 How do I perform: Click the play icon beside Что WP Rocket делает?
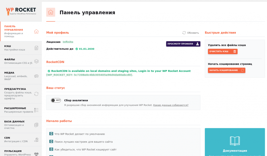(51, 134)
